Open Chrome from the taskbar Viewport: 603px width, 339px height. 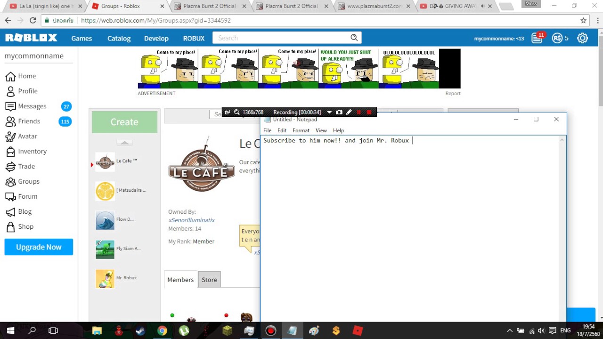[162, 331]
